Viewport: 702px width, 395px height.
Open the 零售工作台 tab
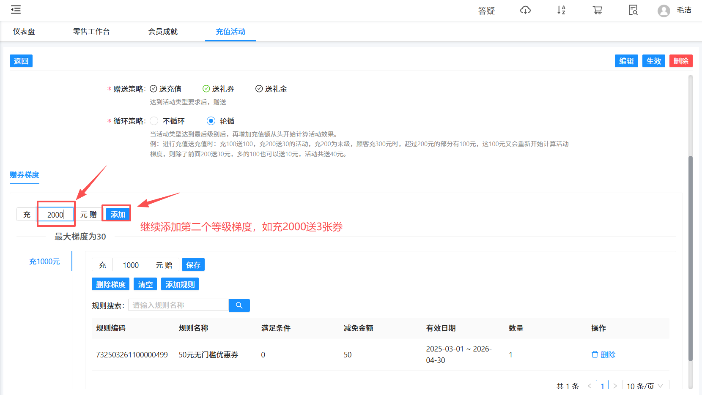pyautogui.click(x=91, y=31)
